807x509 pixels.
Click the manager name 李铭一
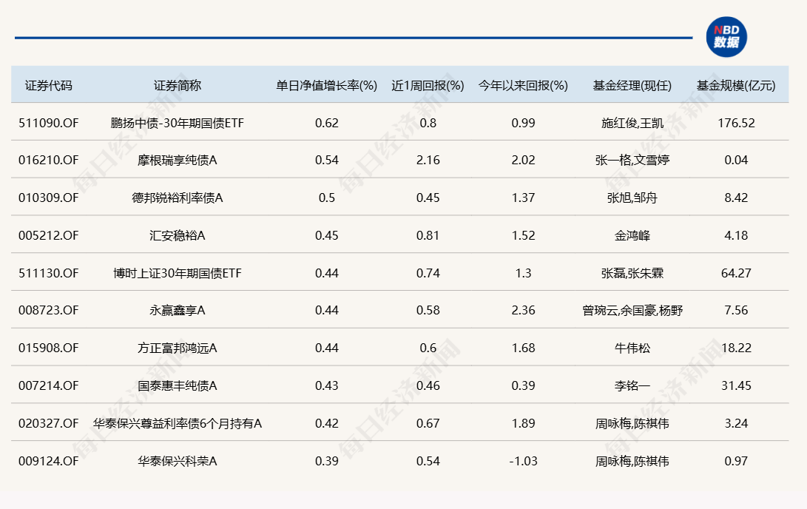[632, 385]
